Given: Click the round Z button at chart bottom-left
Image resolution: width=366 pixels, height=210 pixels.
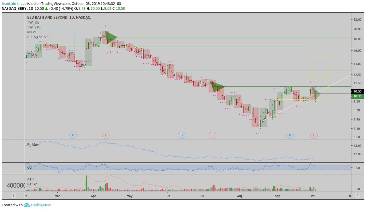Looking at the screenshot, I should (13, 195).
